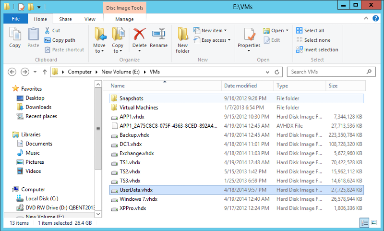Go forward with the Forward arrow

[25, 72]
